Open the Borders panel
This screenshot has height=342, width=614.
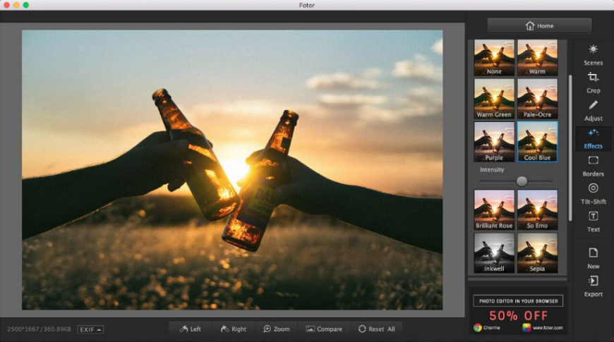point(593,165)
